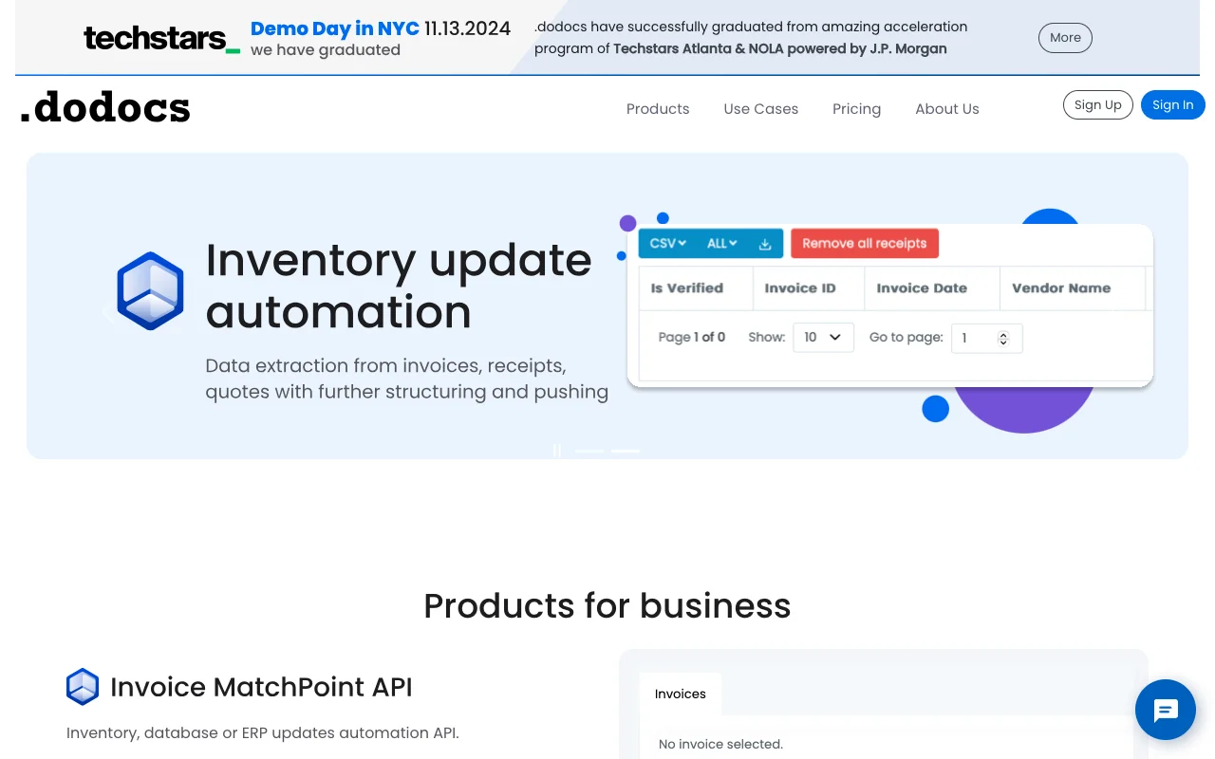Click the Remove all receipts button
The height and width of the screenshot is (759, 1215).
click(x=864, y=243)
